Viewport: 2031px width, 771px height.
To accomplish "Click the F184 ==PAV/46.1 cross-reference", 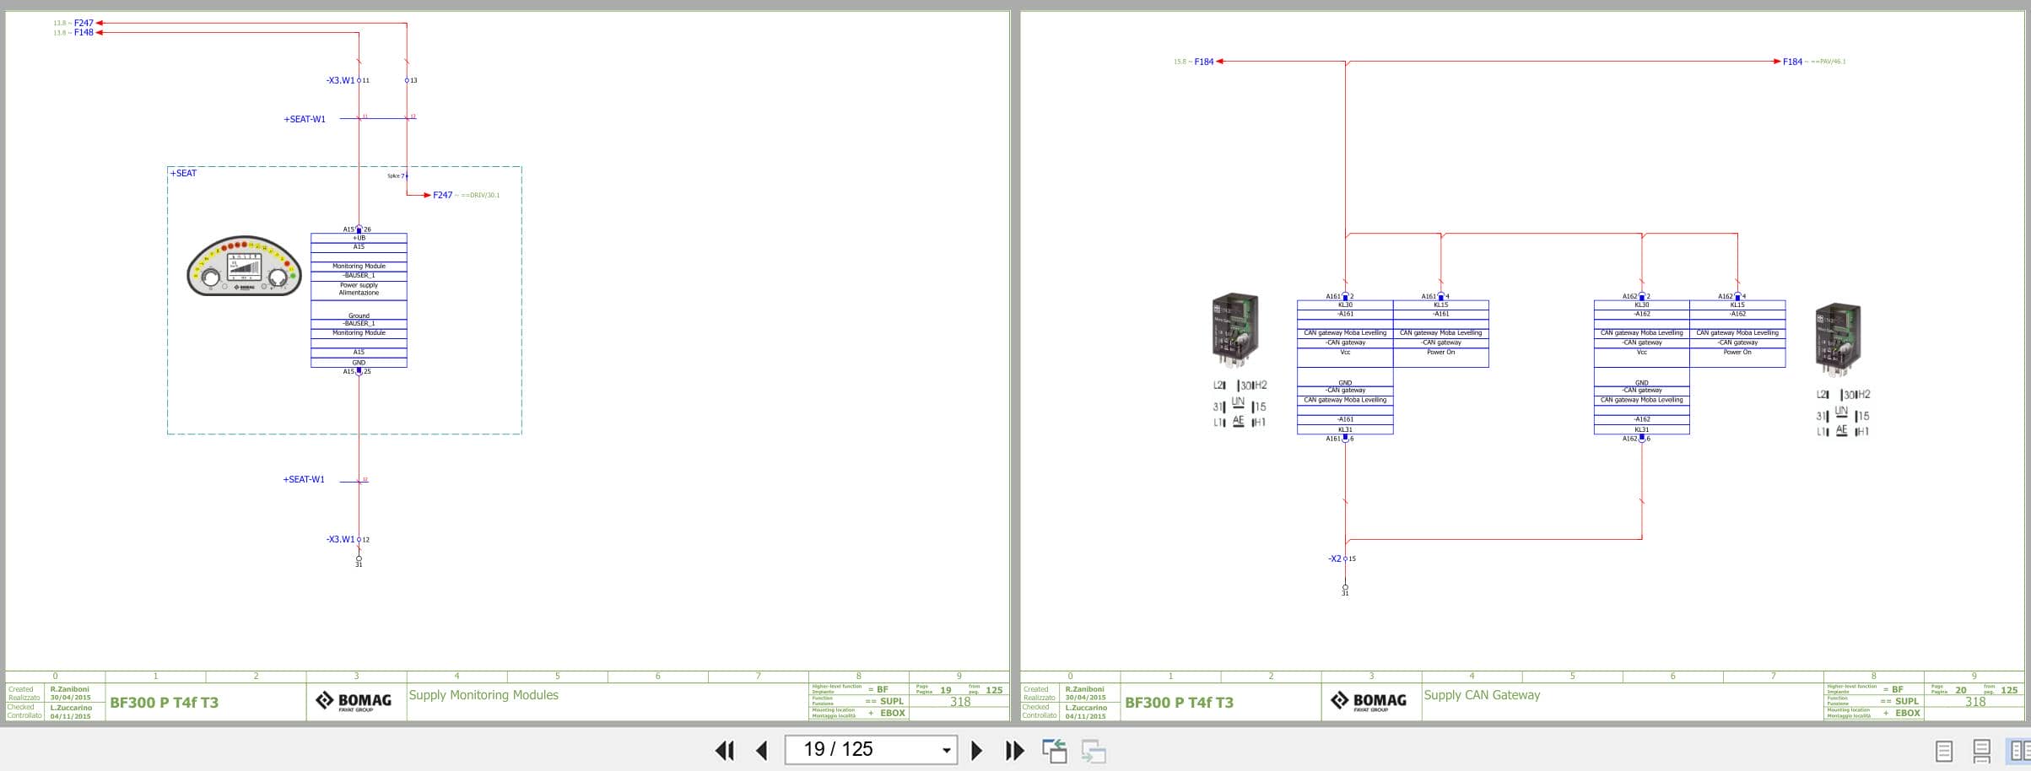I will (1813, 62).
